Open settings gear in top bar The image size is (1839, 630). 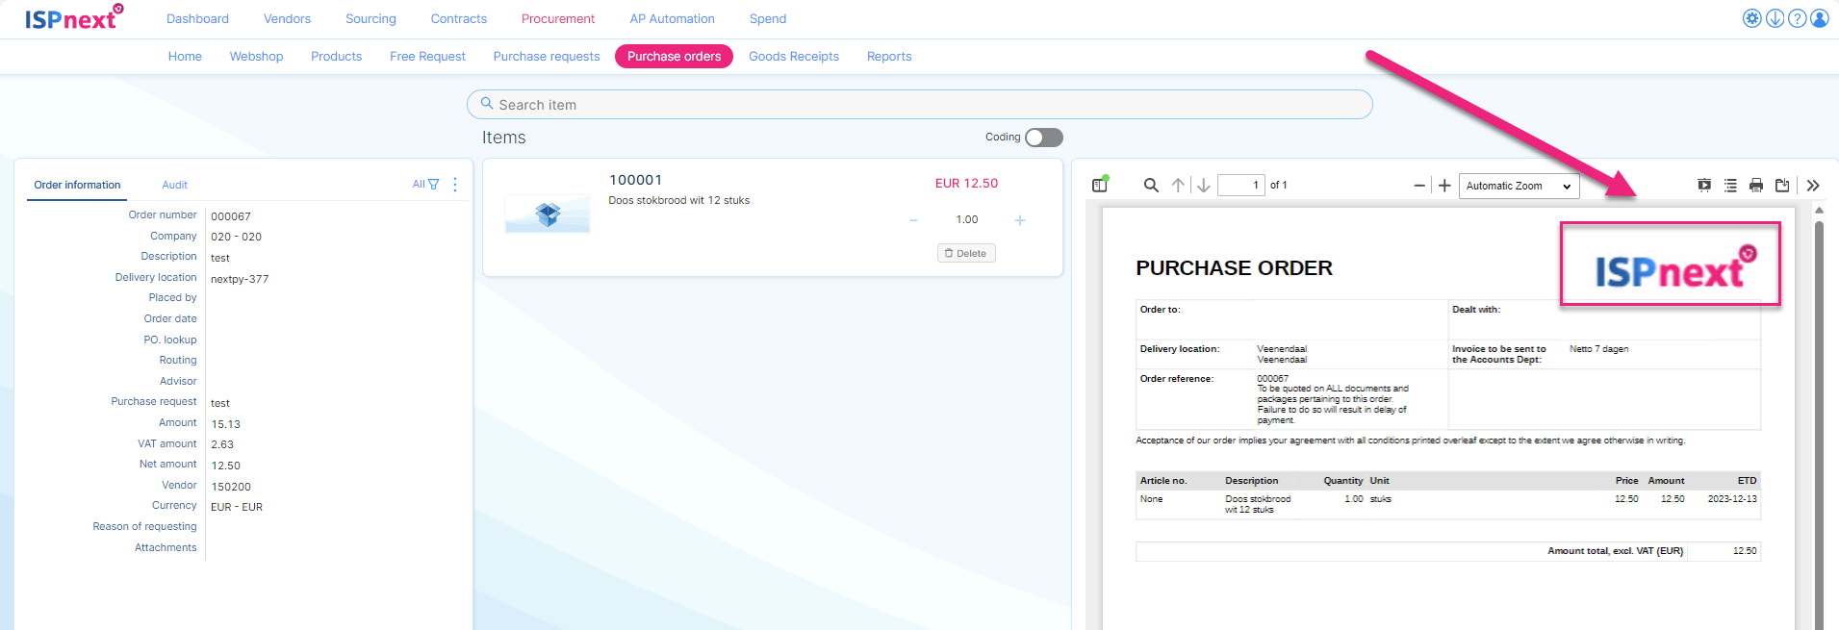coord(1751,18)
